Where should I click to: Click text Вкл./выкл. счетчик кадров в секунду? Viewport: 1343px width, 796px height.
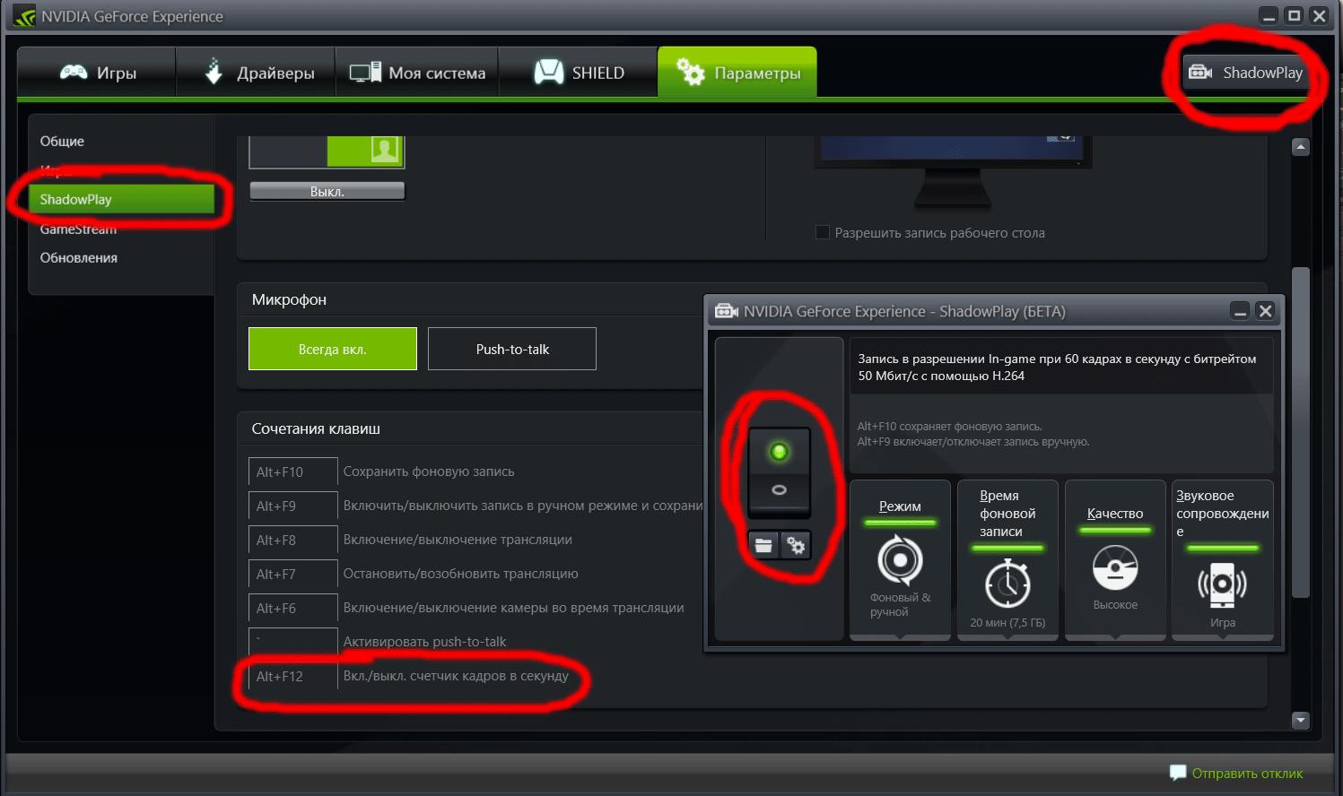pos(456,676)
